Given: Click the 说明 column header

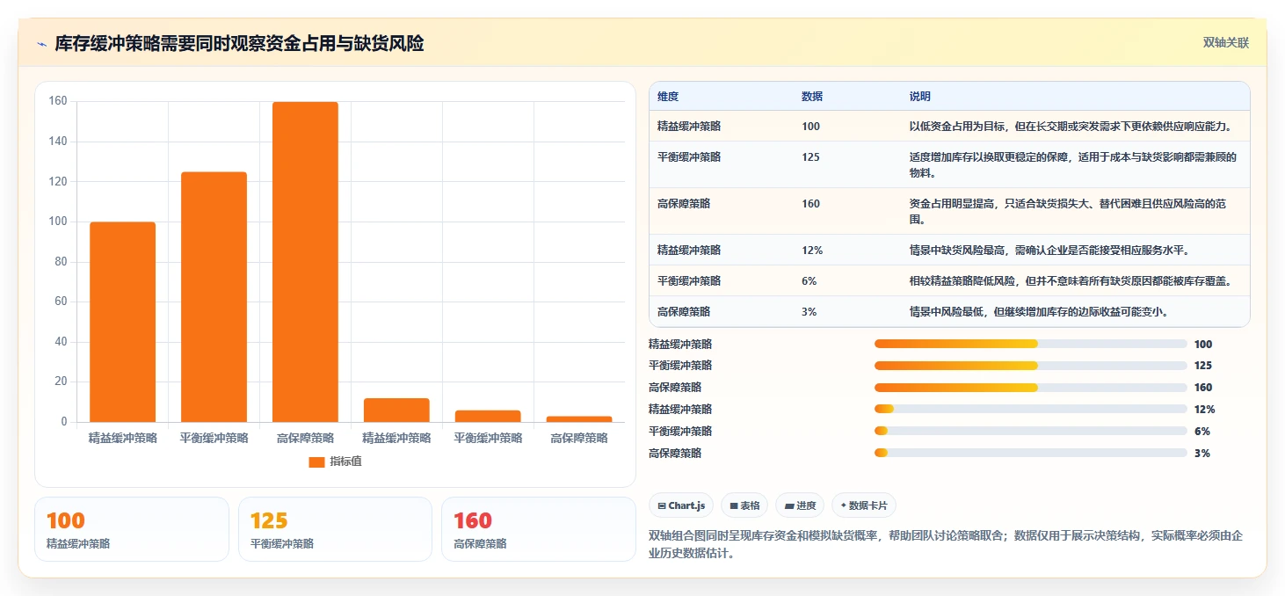Looking at the screenshot, I should tap(920, 97).
